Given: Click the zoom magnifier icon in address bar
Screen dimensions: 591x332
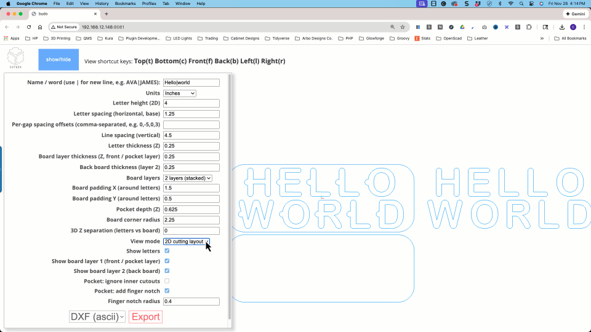Looking at the screenshot, I should click(393, 27).
